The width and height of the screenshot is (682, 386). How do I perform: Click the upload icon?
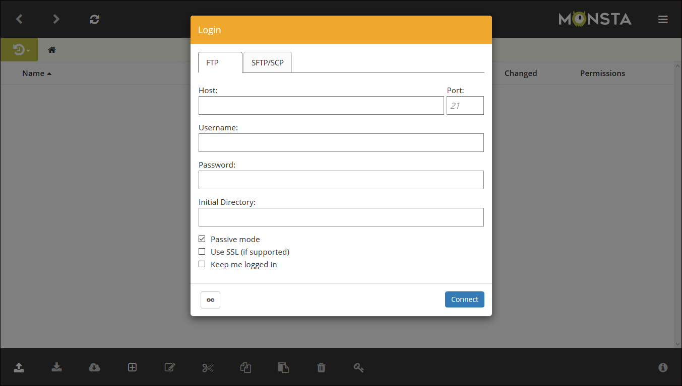(x=19, y=367)
